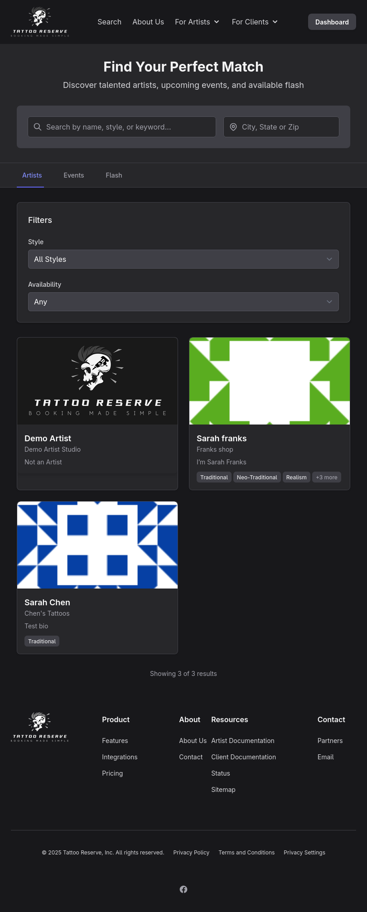Open the Sarah Chen profile name
Screen dimensions: 367x912
(47, 602)
